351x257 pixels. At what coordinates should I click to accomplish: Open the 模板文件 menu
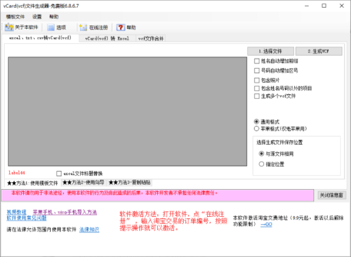point(15,17)
